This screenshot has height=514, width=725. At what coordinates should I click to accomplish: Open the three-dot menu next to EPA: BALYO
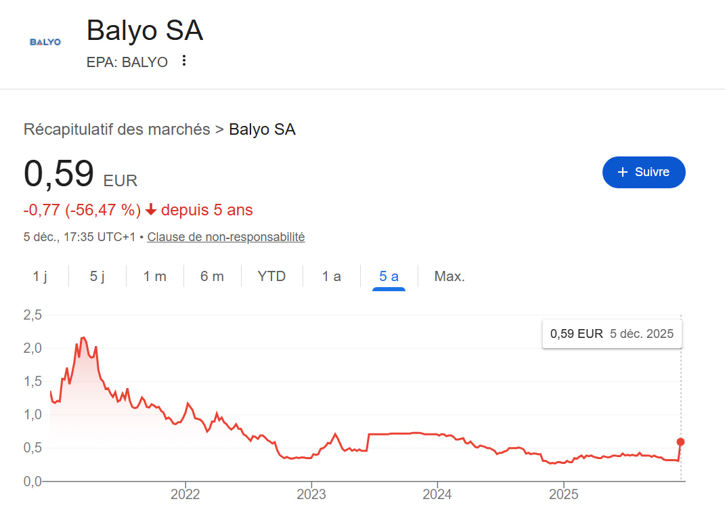point(183,61)
